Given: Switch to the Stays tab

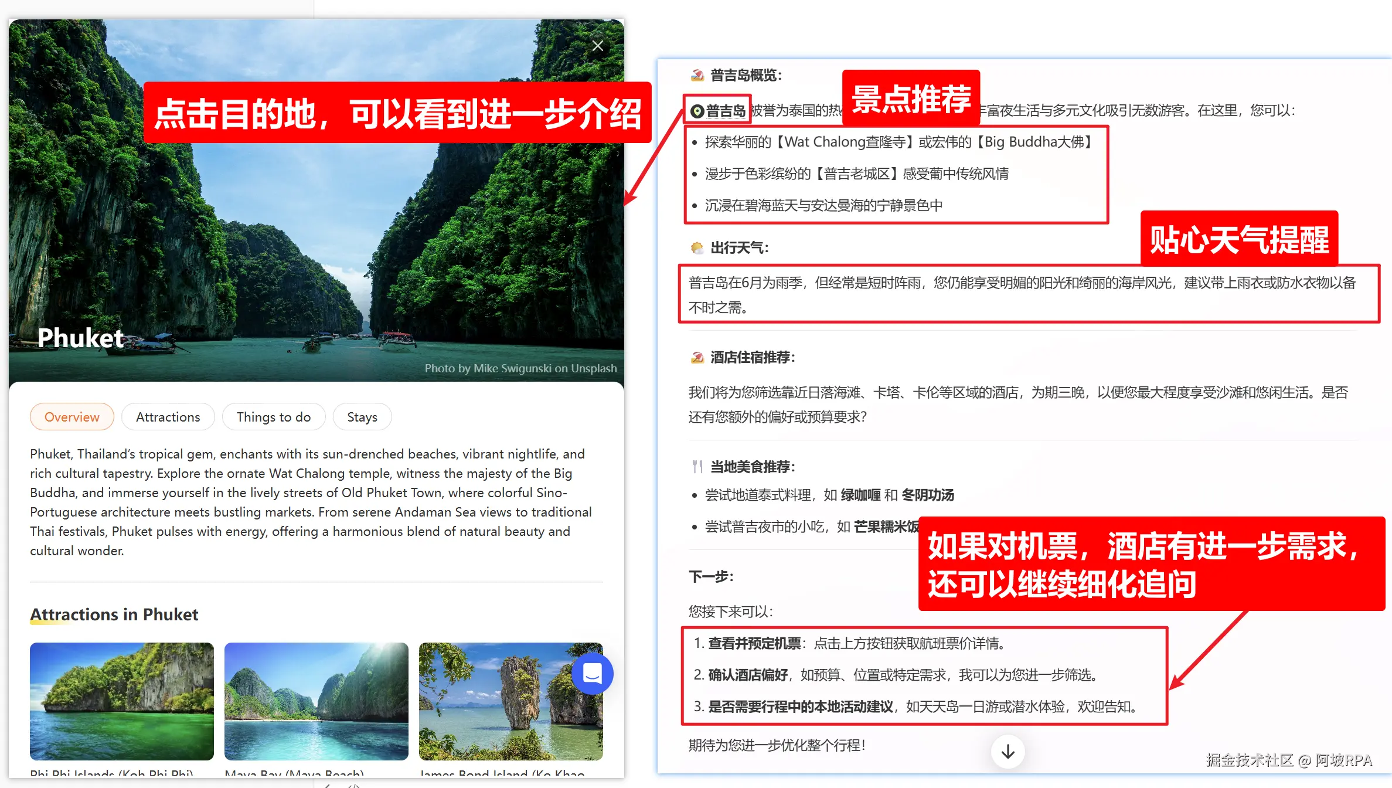Looking at the screenshot, I should pyautogui.click(x=362, y=417).
